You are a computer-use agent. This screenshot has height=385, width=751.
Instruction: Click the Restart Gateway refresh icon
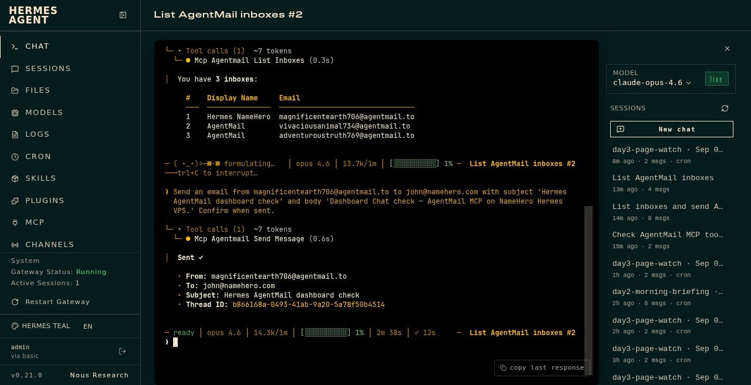[x=15, y=302]
